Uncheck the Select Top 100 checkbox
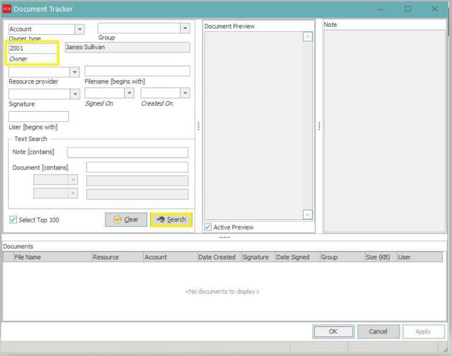The width and height of the screenshot is (452, 356). click(14, 219)
